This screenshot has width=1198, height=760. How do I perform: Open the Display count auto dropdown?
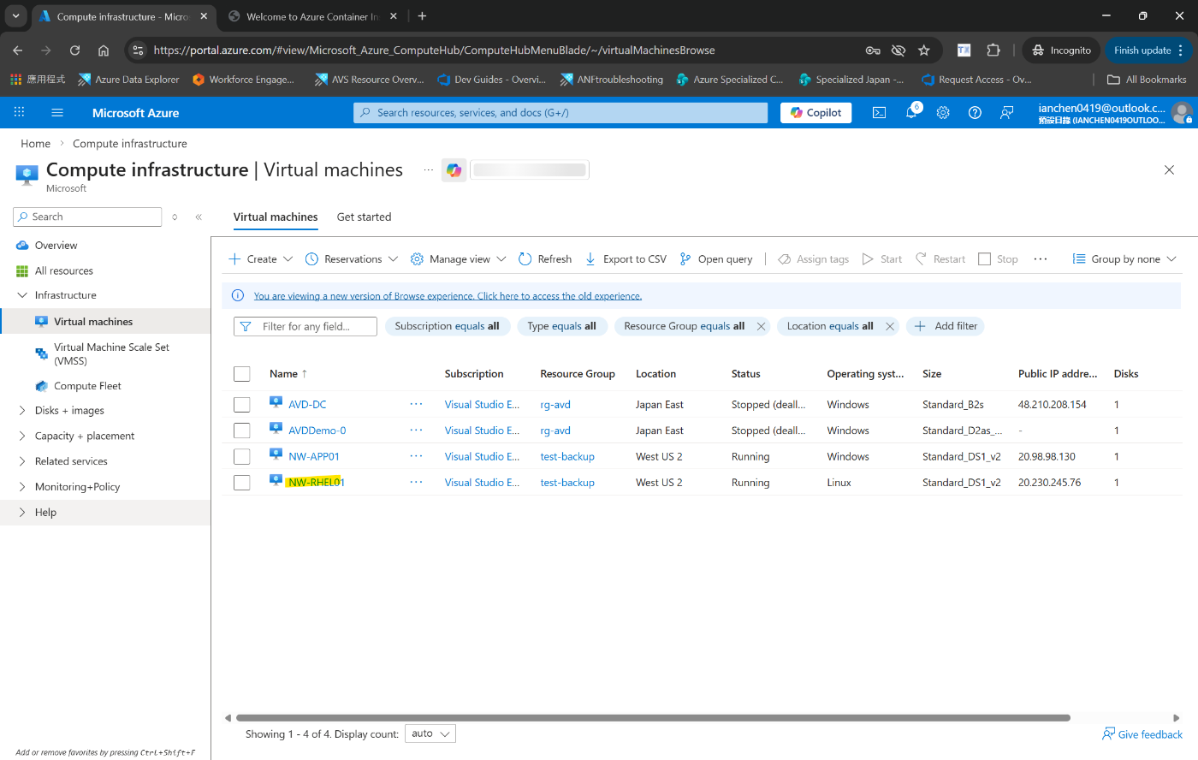[x=430, y=733]
